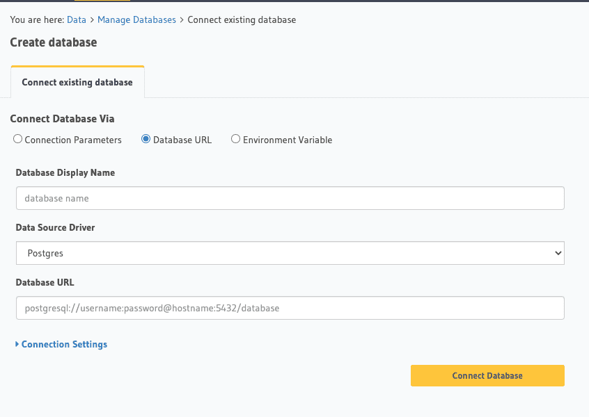Select the Database URL radio button

click(x=146, y=138)
